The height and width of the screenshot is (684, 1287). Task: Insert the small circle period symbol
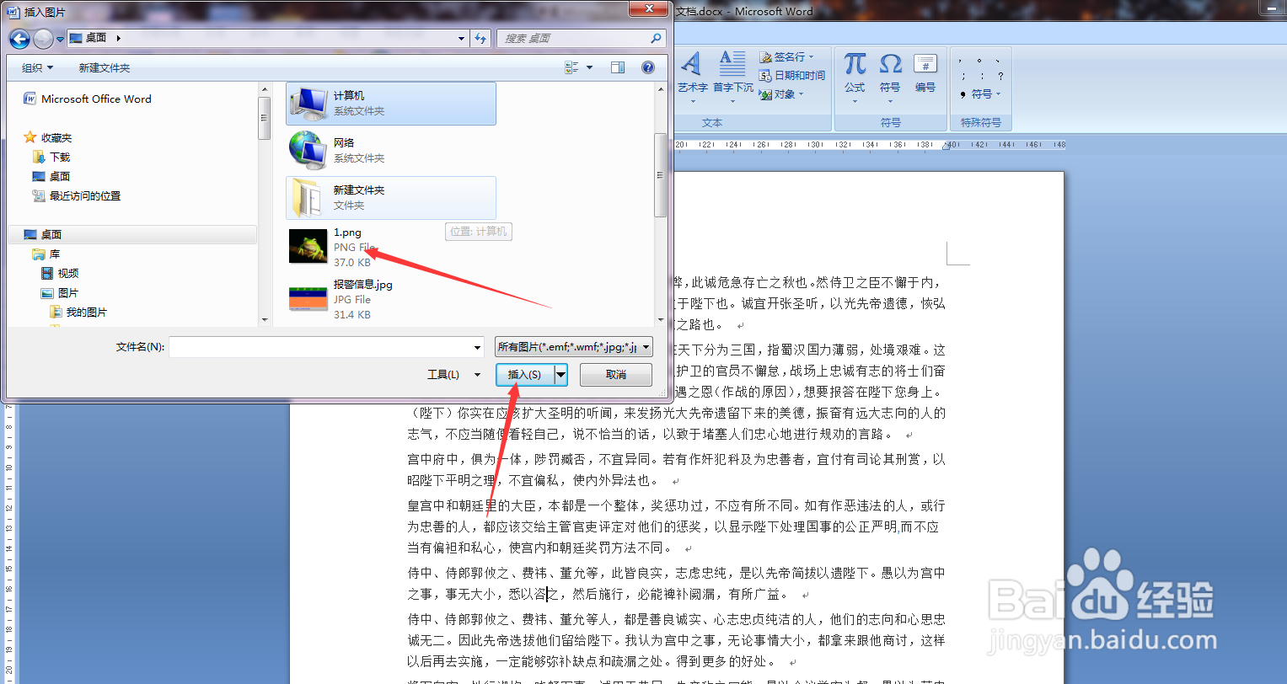979,60
